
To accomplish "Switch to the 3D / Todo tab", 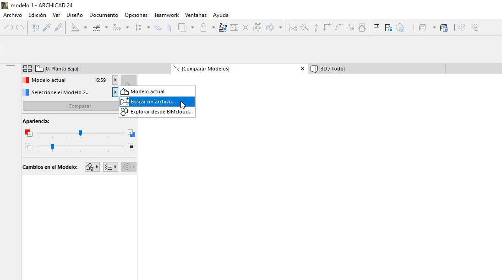I will [332, 69].
